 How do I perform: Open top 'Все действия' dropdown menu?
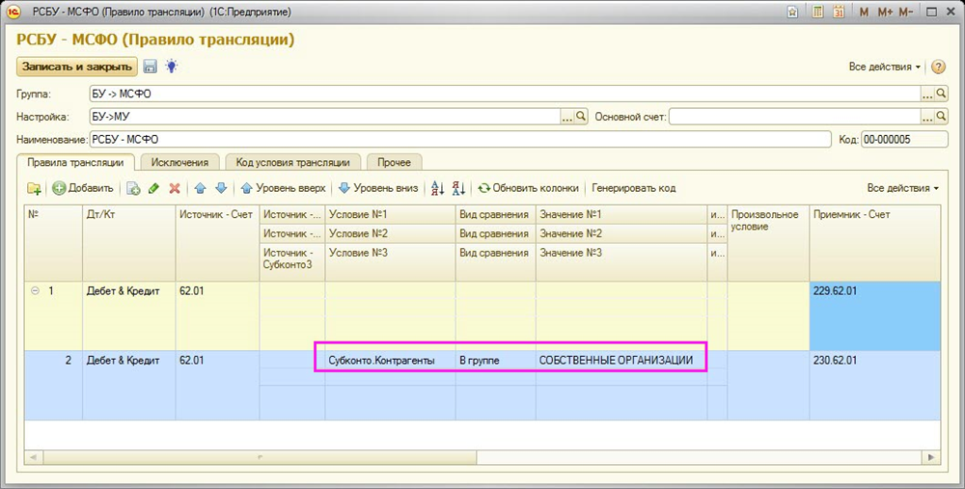(x=884, y=67)
